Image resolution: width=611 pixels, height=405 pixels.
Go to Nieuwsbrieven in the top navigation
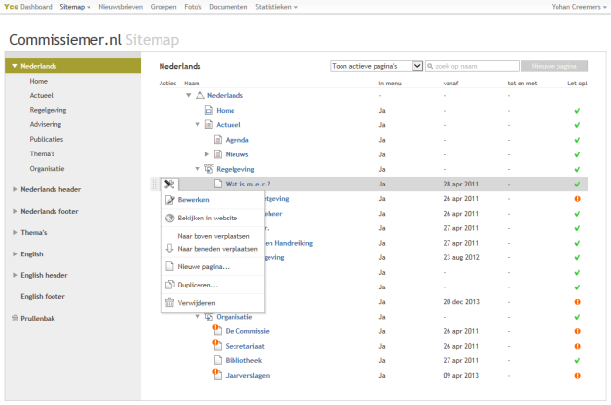click(121, 7)
